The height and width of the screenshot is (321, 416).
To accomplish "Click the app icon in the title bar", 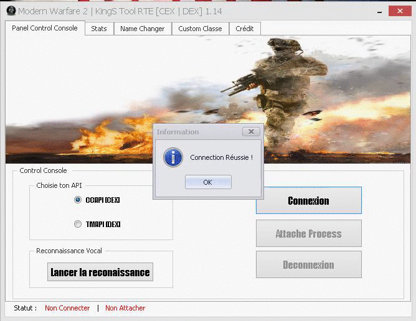I will 11,11.
